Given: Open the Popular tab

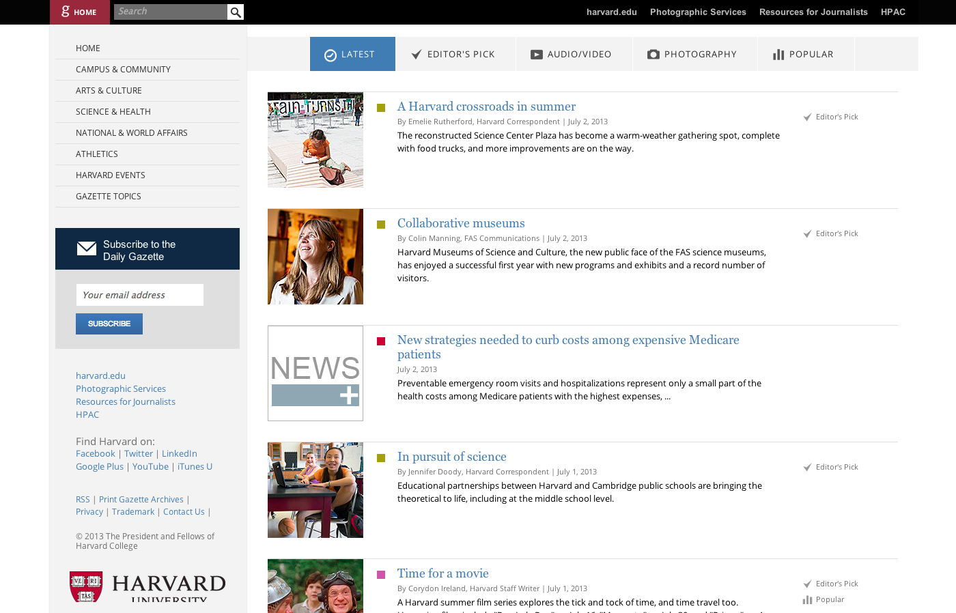Looking at the screenshot, I should (806, 54).
